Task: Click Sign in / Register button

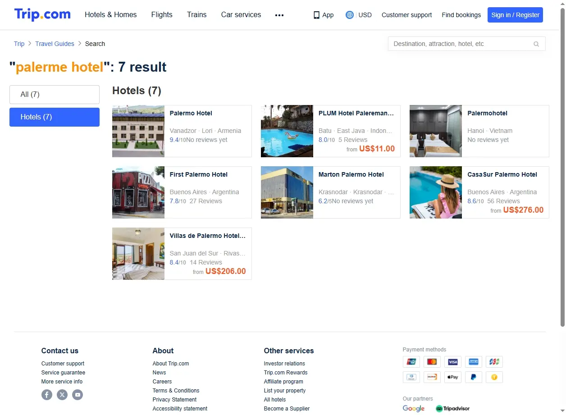Action: [515, 15]
